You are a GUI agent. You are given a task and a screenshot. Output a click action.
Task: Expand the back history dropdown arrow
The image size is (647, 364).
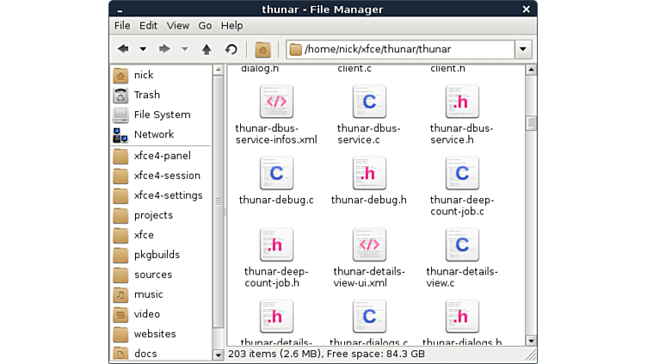click(143, 49)
